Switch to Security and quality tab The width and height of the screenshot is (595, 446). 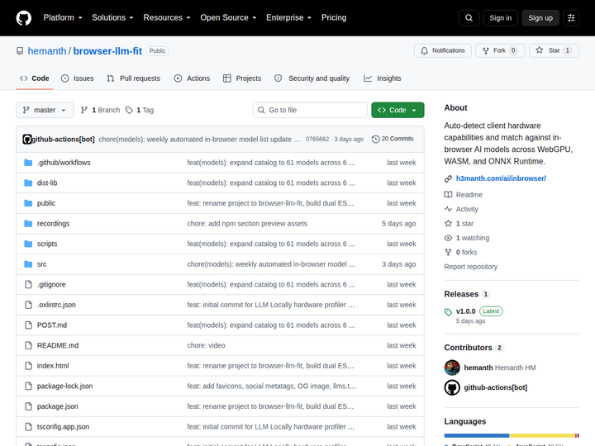[312, 78]
